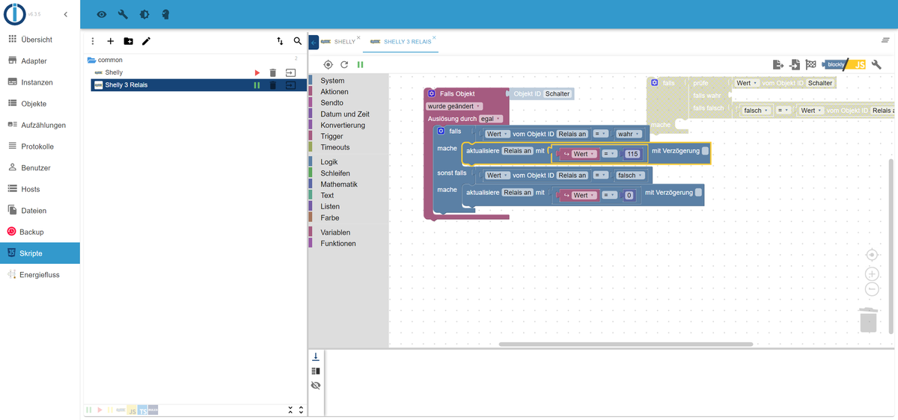Start the Shelly script with the red play icon

click(257, 72)
